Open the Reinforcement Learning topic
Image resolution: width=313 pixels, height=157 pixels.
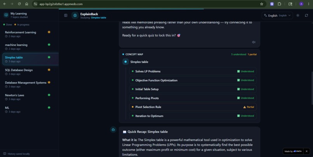[x=30, y=34]
